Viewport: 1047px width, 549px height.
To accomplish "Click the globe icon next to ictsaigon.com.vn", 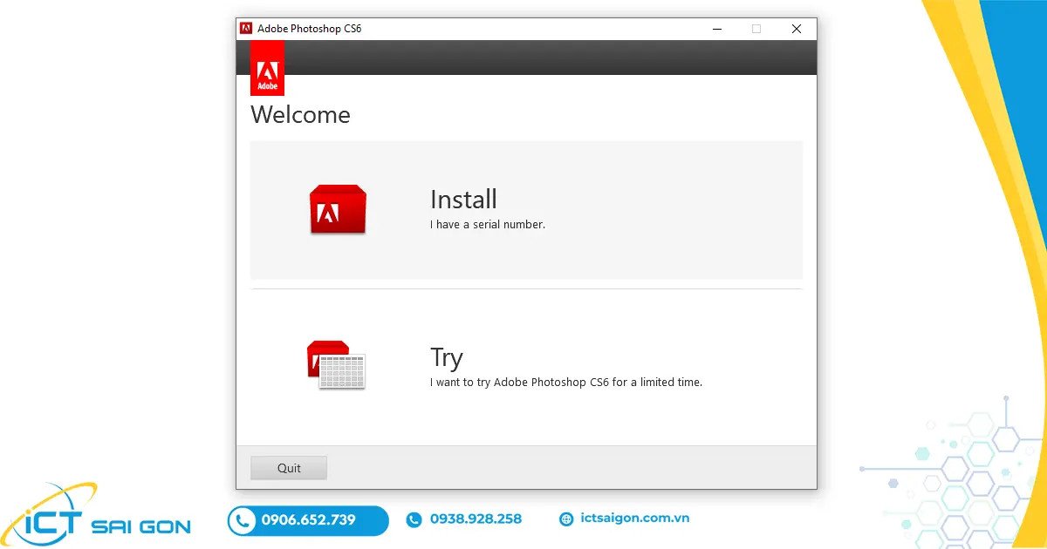I will pyautogui.click(x=567, y=519).
